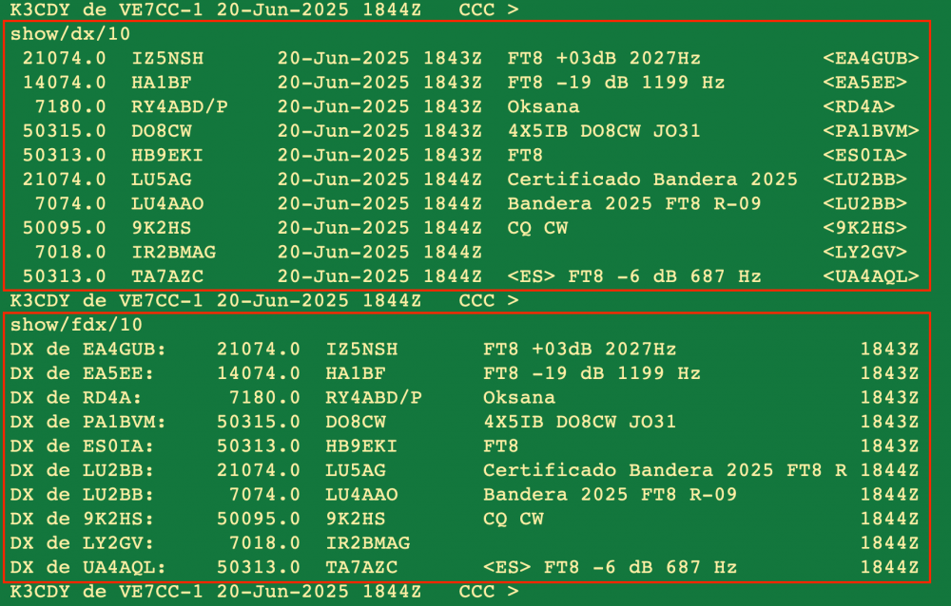Click the "DX de LY2GV:" row prefix
The image size is (951, 606).
coord(82,543)
